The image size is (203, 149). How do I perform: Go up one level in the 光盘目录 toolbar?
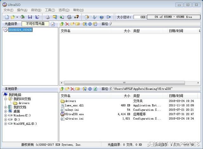click(62, 24)
